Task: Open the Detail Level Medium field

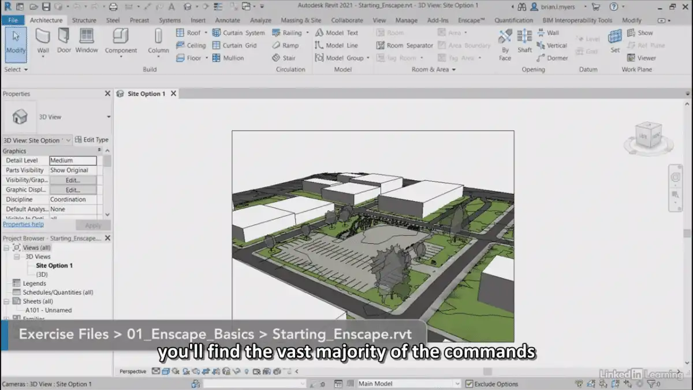Action: [73, 161]
